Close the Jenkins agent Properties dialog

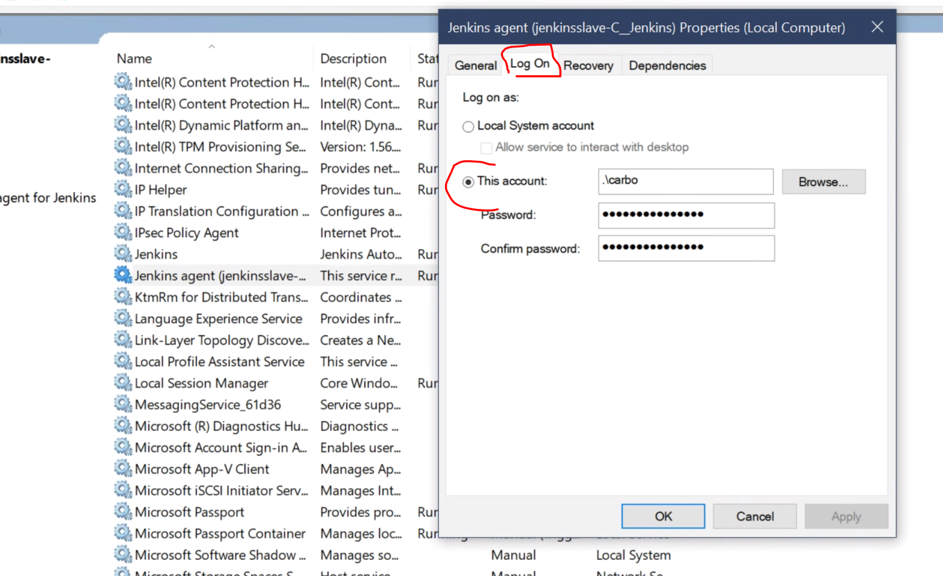[x=877, y=27]
